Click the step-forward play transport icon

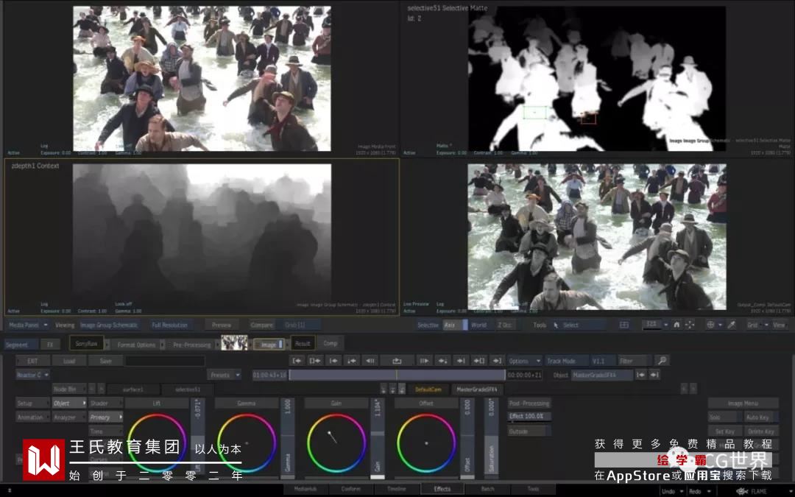coord(424,361)
